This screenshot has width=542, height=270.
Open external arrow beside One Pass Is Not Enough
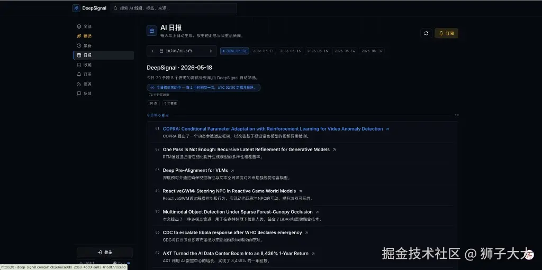334,150
